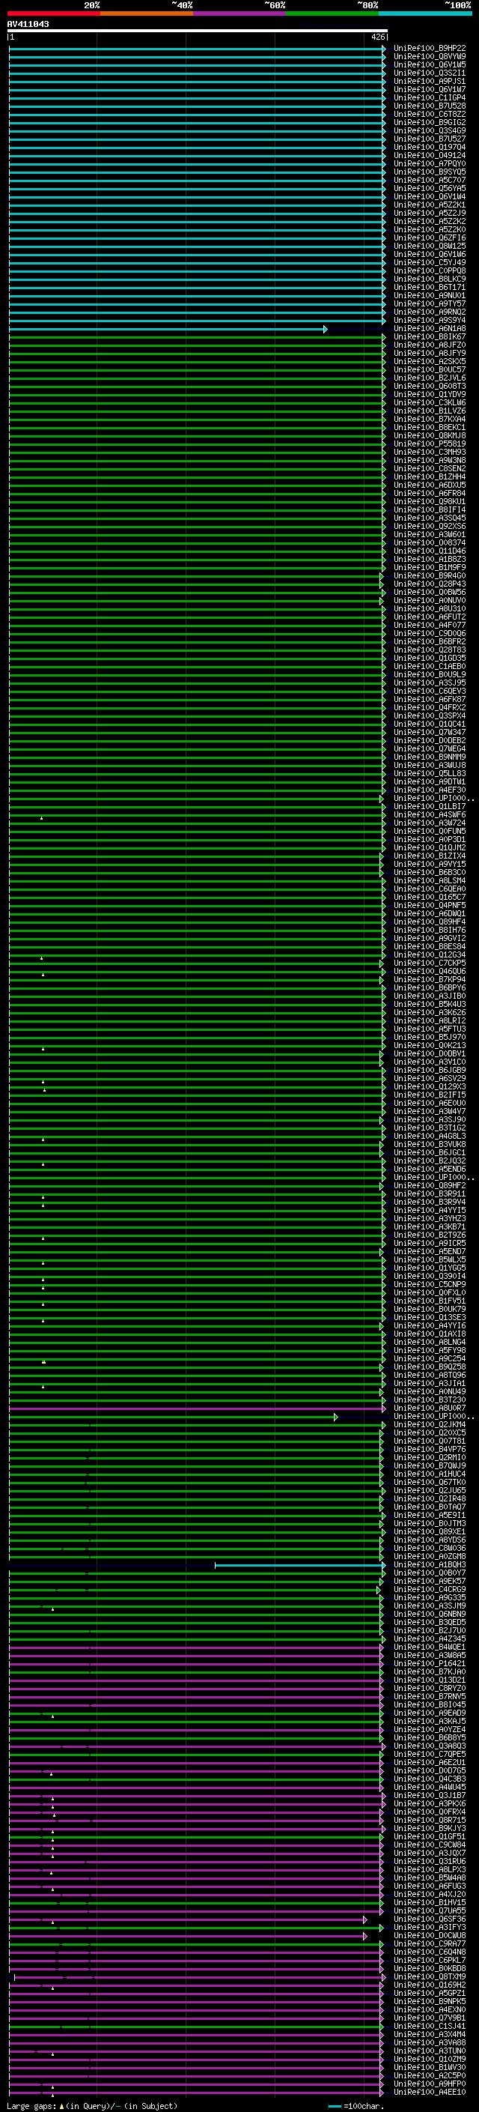Click the UniRef100_B7KP94 label
This screenshot has height=2112, width=479.
click(x=430, y=979)
